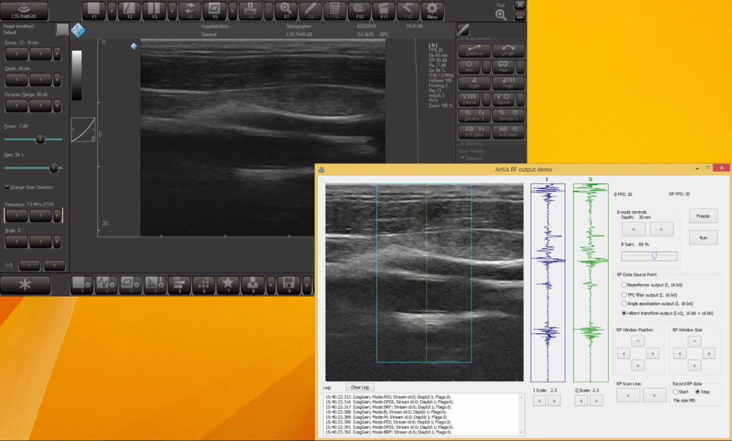Screen dimensions: 732x441
Task: Click the patient button 8
Action: [x=253, y=285]
